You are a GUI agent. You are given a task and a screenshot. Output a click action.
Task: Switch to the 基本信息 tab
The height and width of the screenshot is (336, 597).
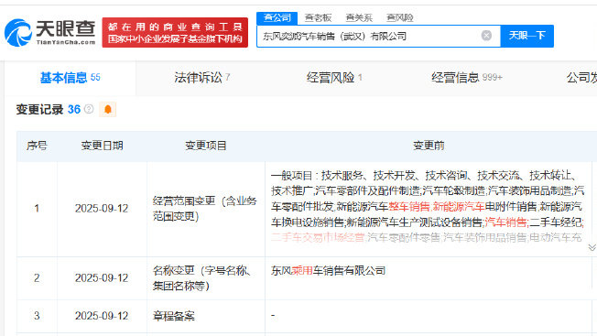71,78
